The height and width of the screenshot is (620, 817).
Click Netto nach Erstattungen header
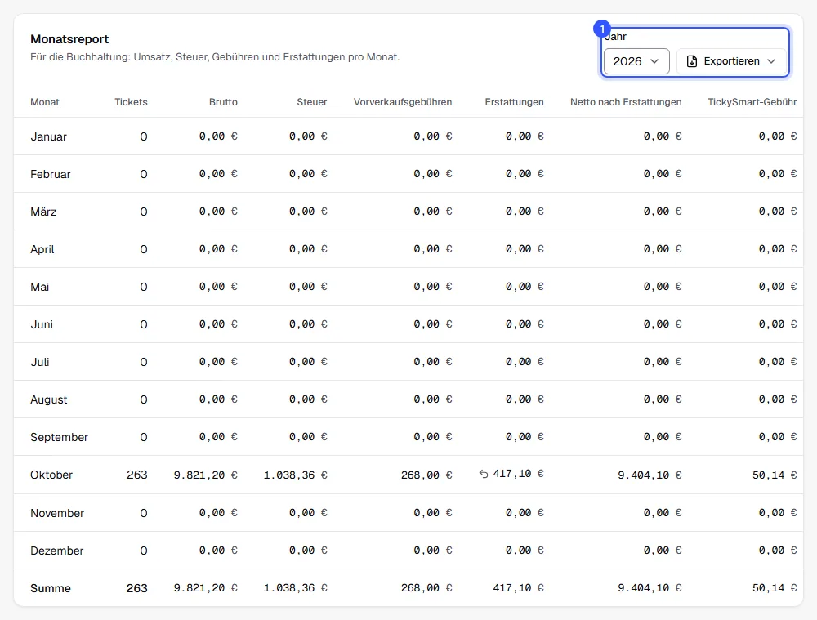pyautogui.click(x=626, y=102)
